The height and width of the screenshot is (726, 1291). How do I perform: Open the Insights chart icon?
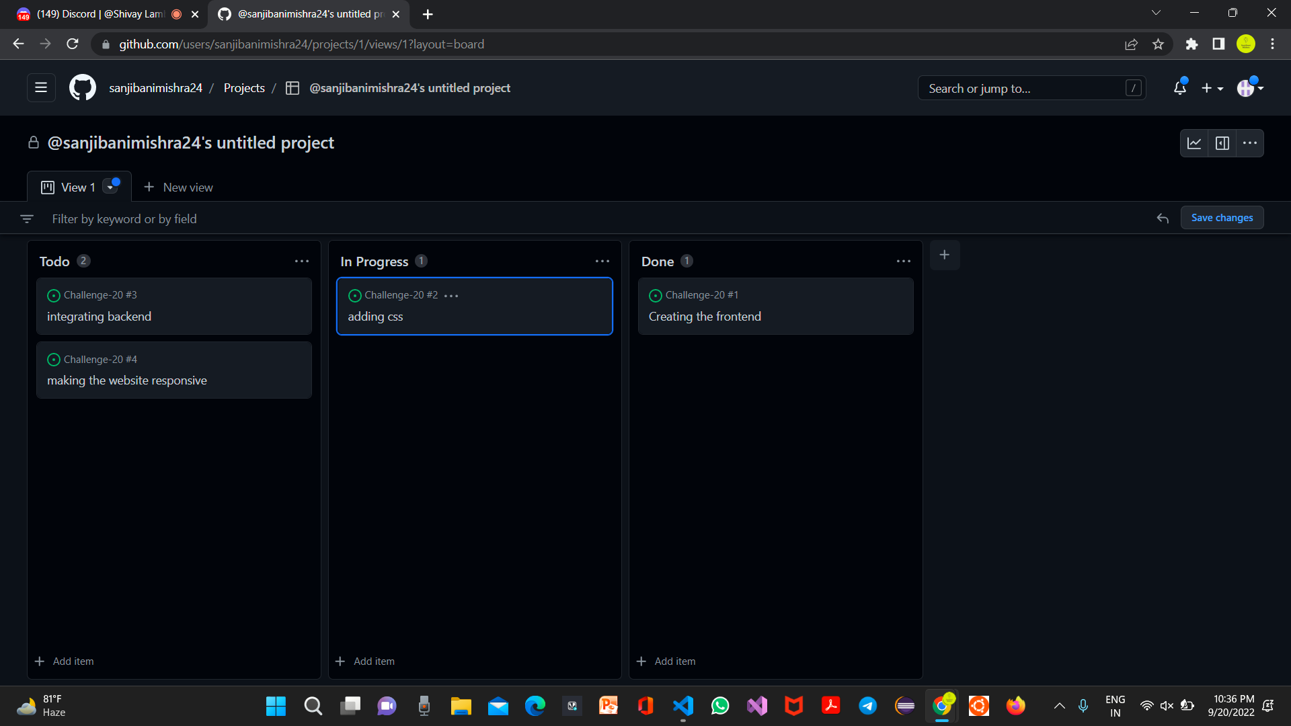[x=1194, y=143]
